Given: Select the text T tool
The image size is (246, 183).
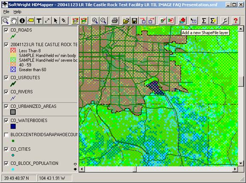Looking at the screenshot, I should [39, 20].
